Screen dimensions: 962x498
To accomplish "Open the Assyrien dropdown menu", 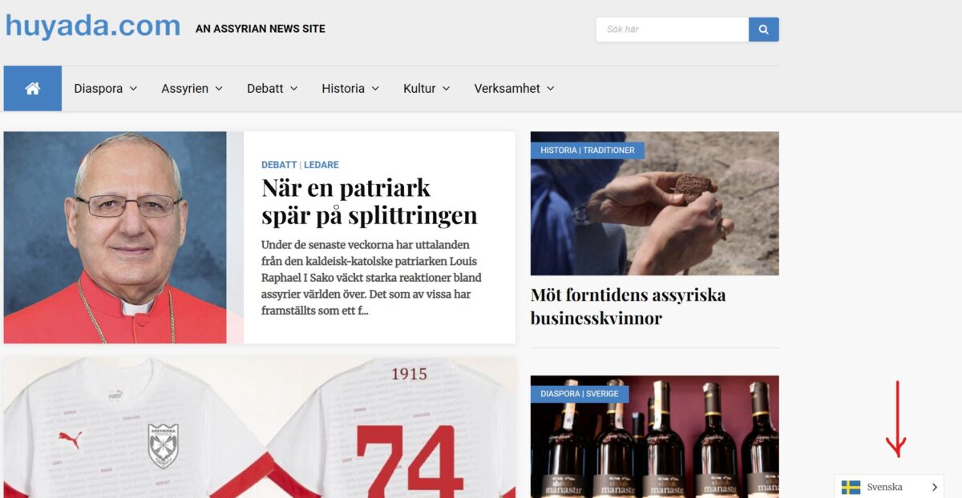I will click(x=192, y=89).
